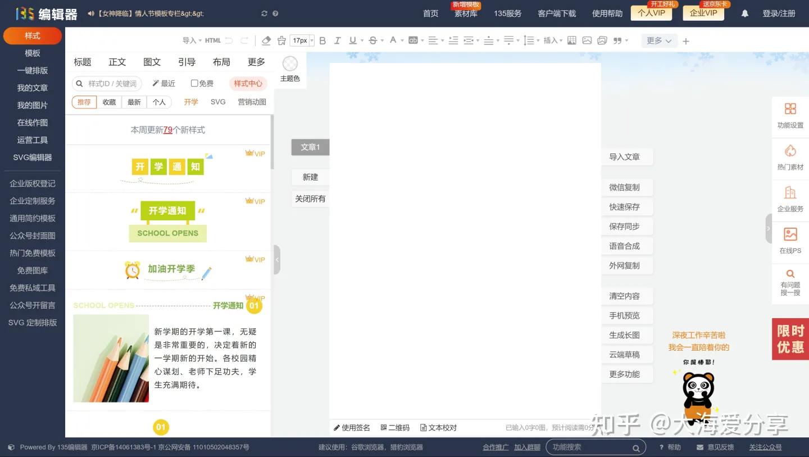Check the 最近 filter option
The image size is (809, 457).
[x=163, y=83]
